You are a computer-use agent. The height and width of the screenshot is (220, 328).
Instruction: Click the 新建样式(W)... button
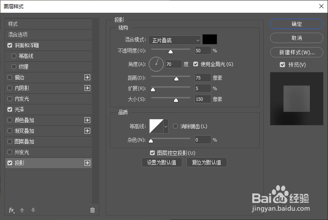tap(297, 52)
